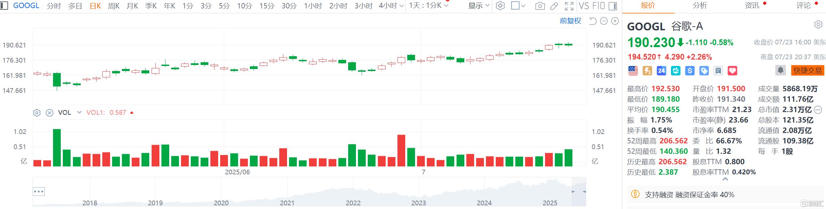Select the 15分 interval

pyautogui.click(x=267, y=6)
